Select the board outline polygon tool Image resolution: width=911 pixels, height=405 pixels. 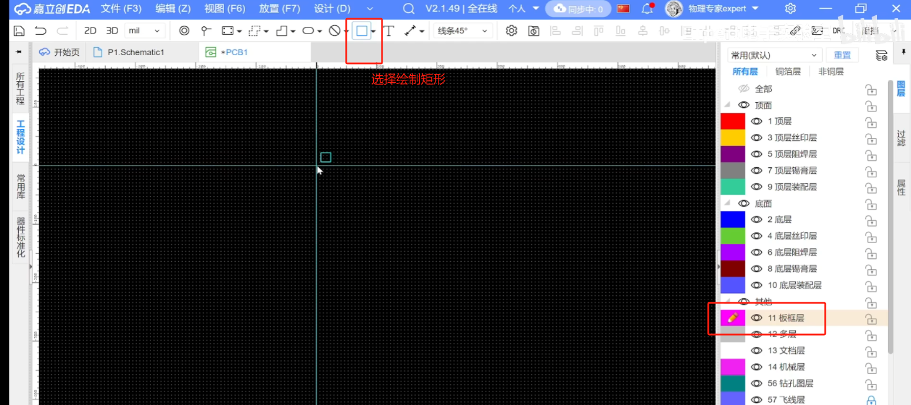click(x=282, y=31)
